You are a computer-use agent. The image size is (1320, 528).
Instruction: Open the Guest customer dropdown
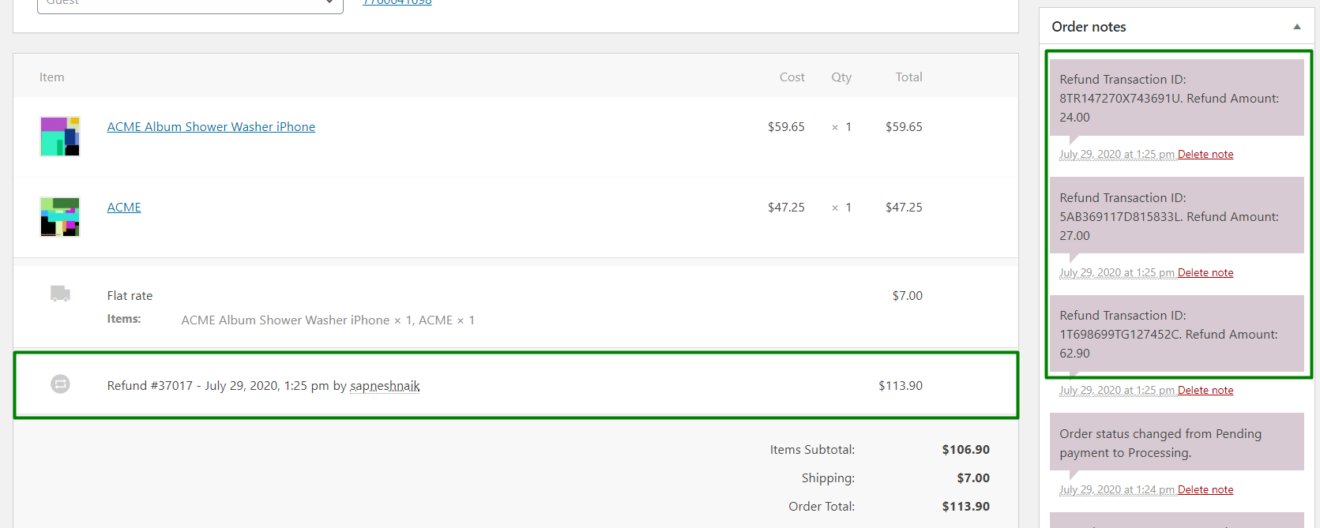coord(190,3)
